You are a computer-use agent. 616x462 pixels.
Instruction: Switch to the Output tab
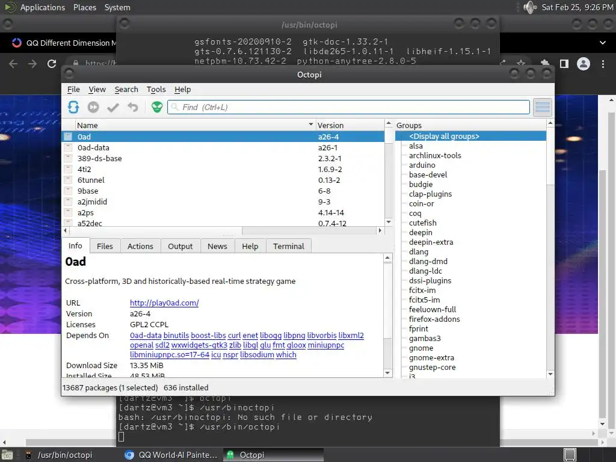click(180, 246)
